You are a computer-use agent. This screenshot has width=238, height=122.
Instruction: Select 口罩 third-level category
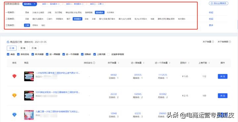tap(27, 25)
